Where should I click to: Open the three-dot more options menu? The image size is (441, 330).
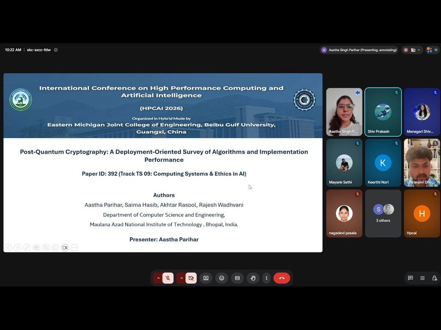[266, 278]
